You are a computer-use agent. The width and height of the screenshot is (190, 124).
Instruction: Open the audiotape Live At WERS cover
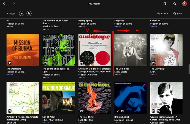94,50
